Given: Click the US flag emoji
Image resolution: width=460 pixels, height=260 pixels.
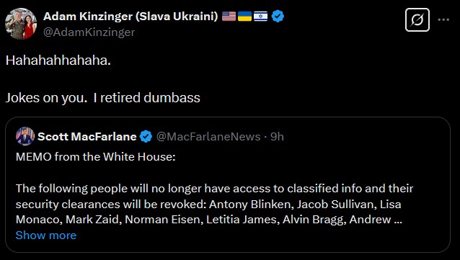Looking at the screenshot, I should 229,16.
